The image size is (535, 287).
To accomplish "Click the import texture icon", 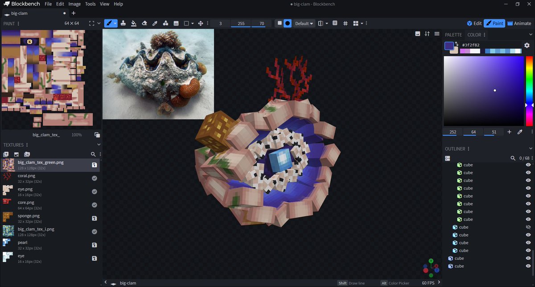I will pyautogui.click(x=16, y=154).
